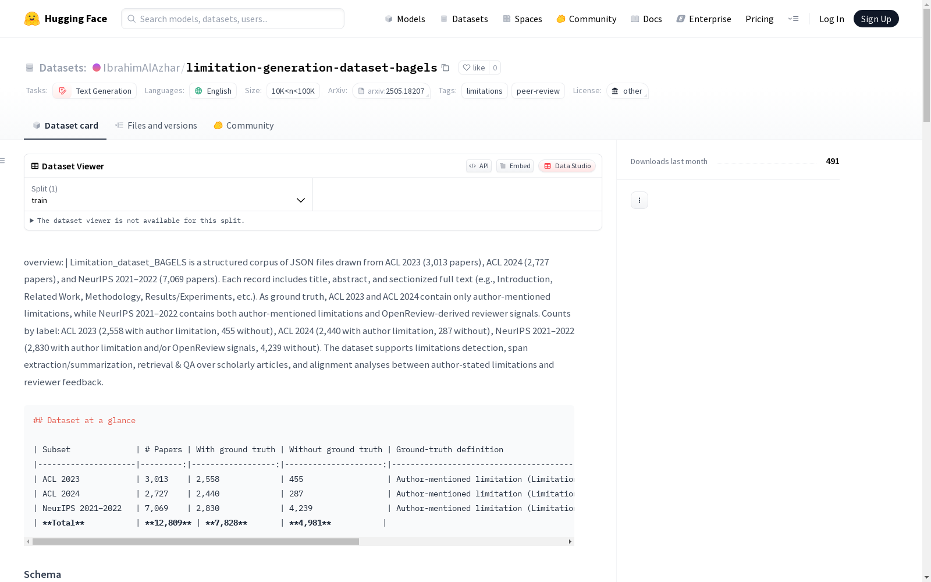Open the IbrahimAlAzhar profile link
Image resolution: width=931 pixels, height=582 pixels.
point(141,68)
